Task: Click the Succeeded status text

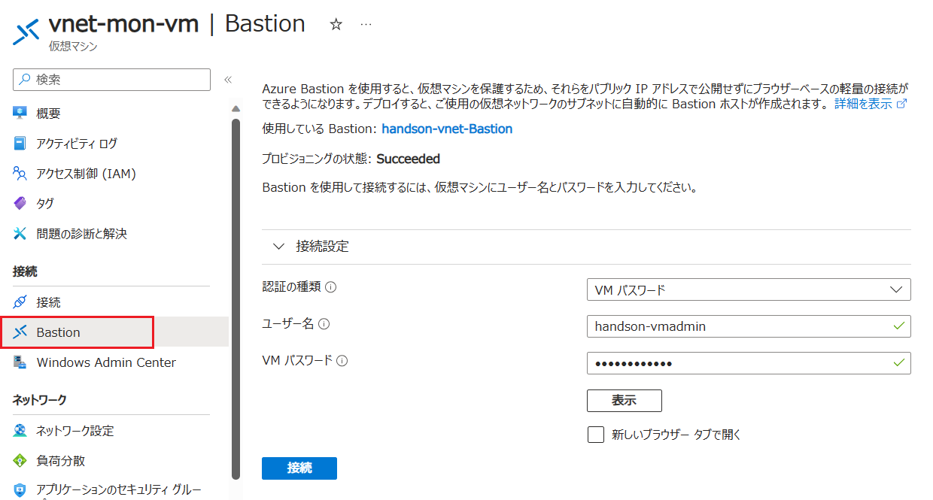Action: (408, 159)
